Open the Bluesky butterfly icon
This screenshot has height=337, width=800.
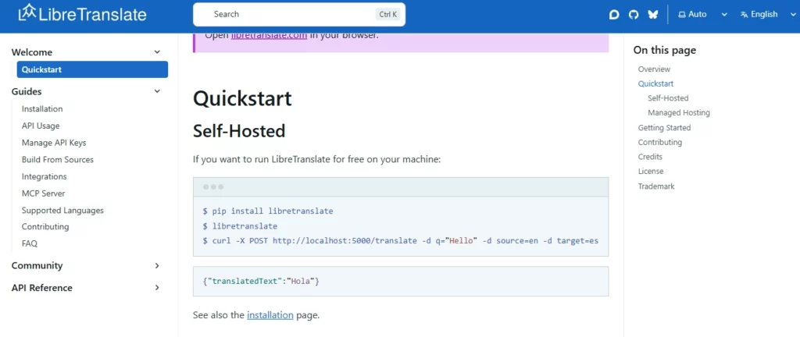653,15
